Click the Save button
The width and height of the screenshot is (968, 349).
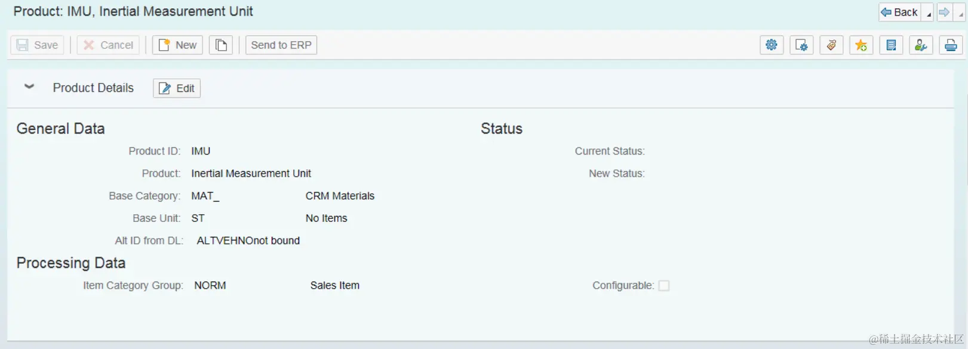point(37,45)
